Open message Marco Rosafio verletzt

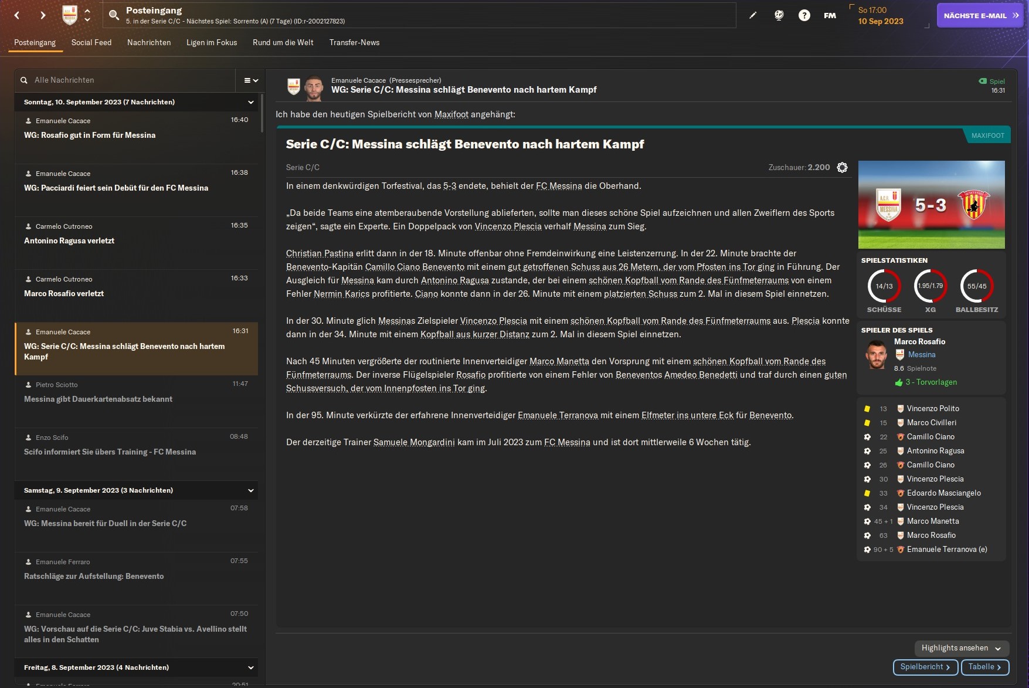click(136, 296)
